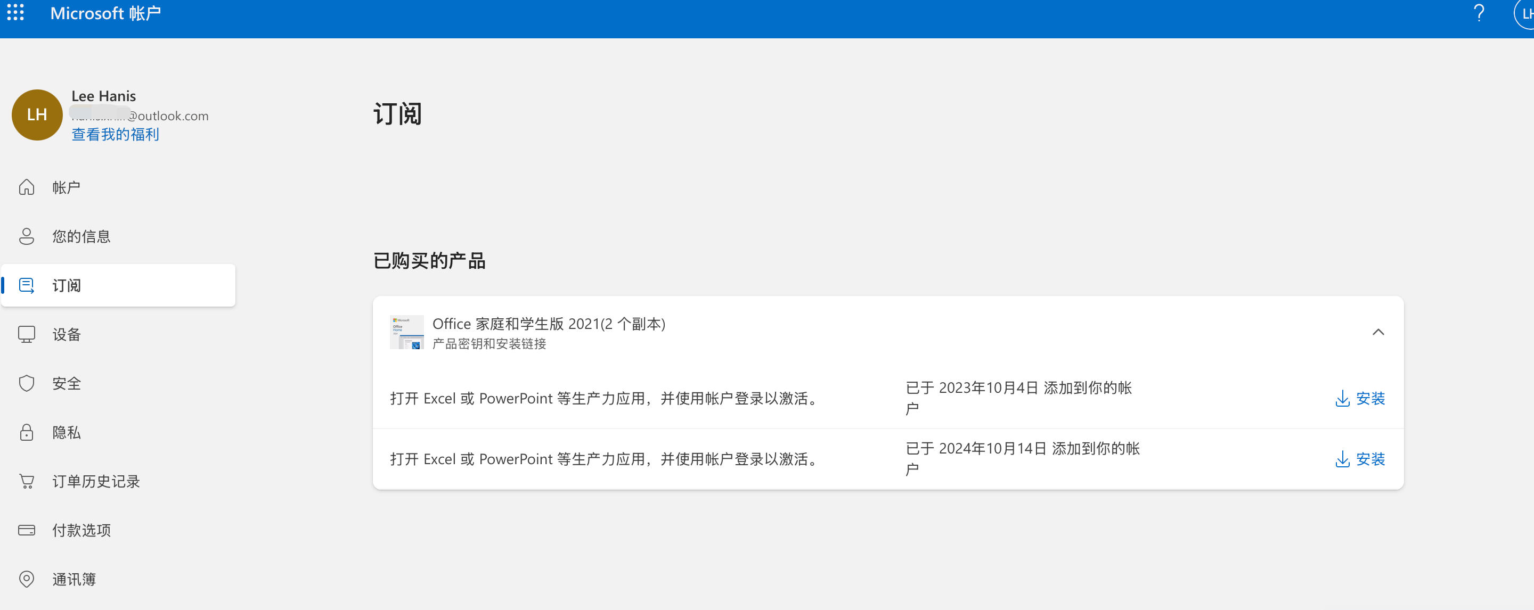The height and width of the screenshot is (610, 1534).
Task: Click text 已于 2024年10月14日 添加到你的帐户
Action: (1023, 459)
